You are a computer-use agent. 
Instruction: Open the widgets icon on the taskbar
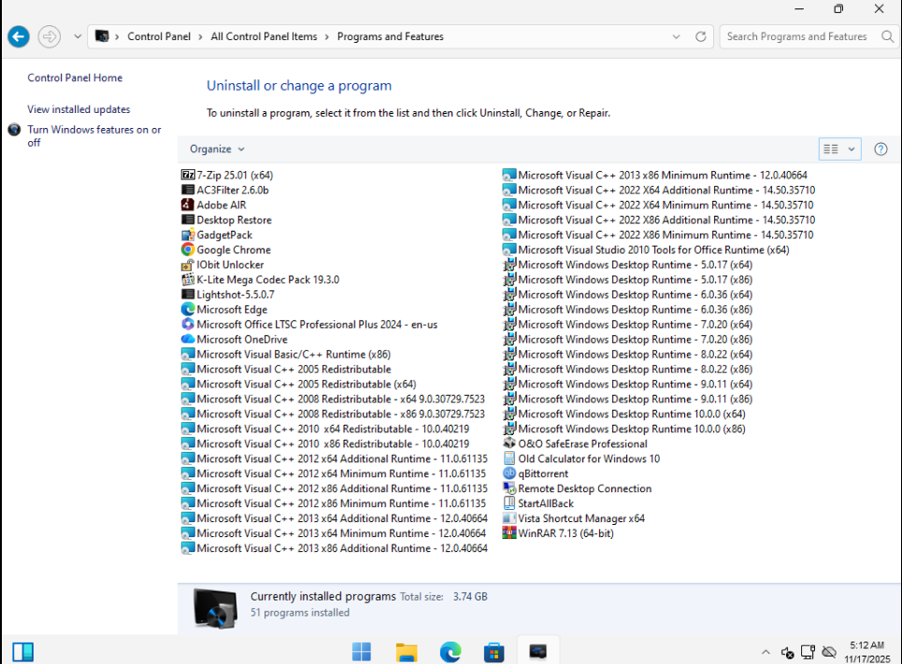click(23, 652)
